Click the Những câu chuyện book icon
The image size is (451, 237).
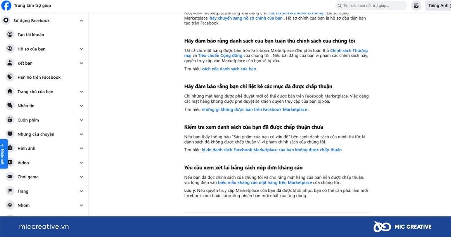tap(10, 134)
